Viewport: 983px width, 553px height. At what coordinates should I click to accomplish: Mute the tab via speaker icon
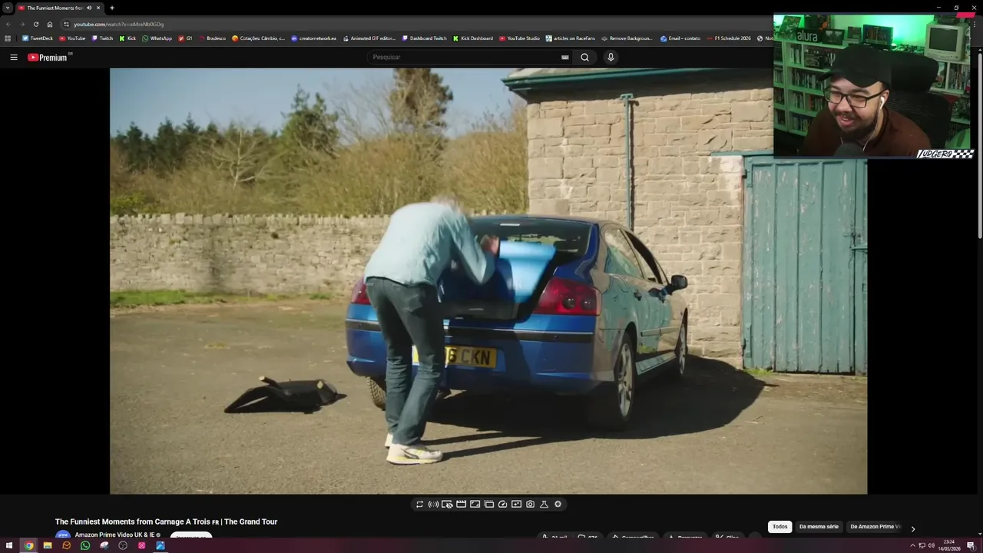click(89, 8)
